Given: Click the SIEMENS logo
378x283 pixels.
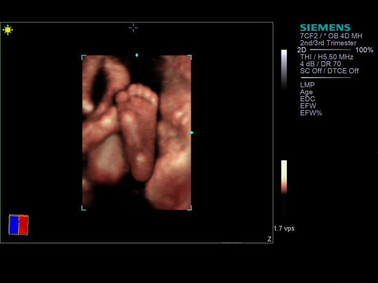Looking at the screenshot, I should (325, 27).
